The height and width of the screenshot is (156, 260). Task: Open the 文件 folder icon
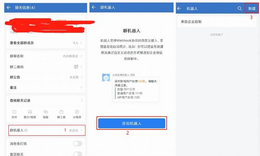coord(14,112)
